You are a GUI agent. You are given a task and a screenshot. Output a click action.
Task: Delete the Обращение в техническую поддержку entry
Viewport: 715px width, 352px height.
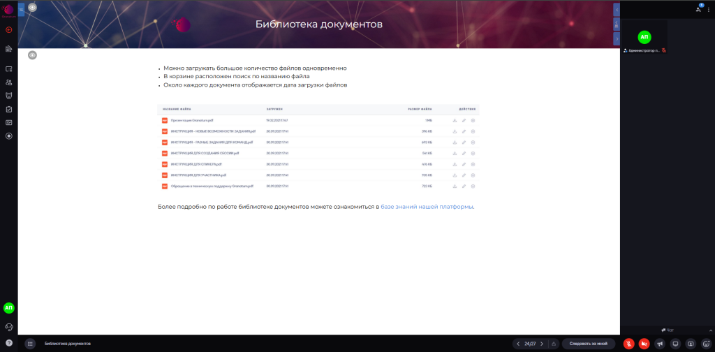(473, 186)
